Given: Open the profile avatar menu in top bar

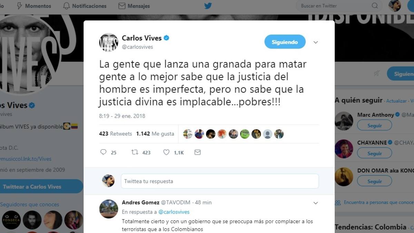Looking at the screenshot, I should 395,6.
